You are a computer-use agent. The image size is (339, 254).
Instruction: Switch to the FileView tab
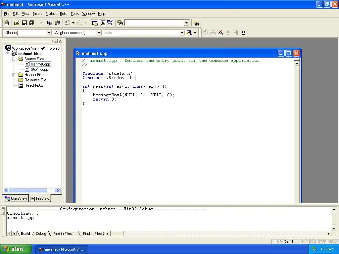(x=40, y=198)
